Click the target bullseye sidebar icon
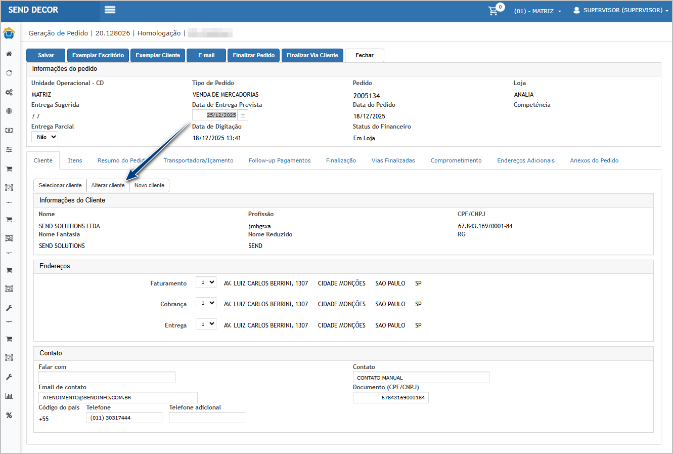Image resolution: width=673 pixels, height=454 pixels. [9, 111]
